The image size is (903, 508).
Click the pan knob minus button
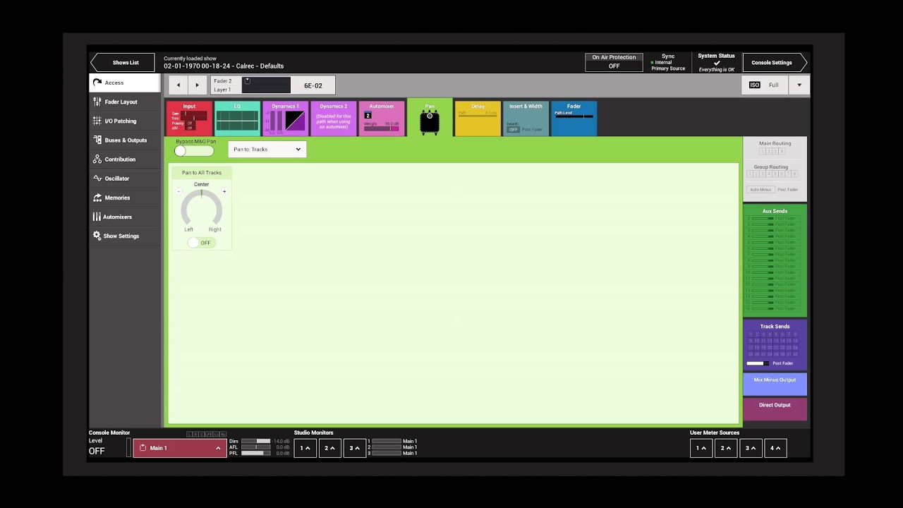(178, 192)
